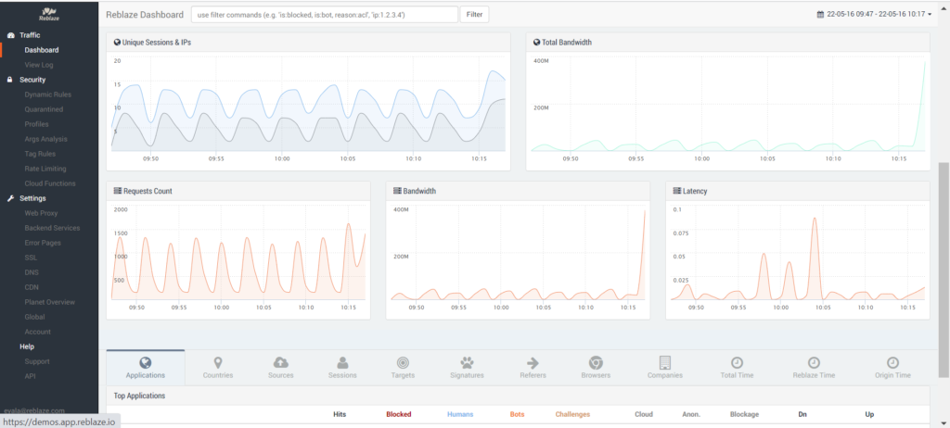
Task: Click list icon beside Requests Count title
Action: pyautogui.click(x=118, y=191)
